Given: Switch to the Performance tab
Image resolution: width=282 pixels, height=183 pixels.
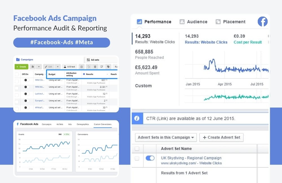Looking at the screenshot, I should (x=154, y=22).
